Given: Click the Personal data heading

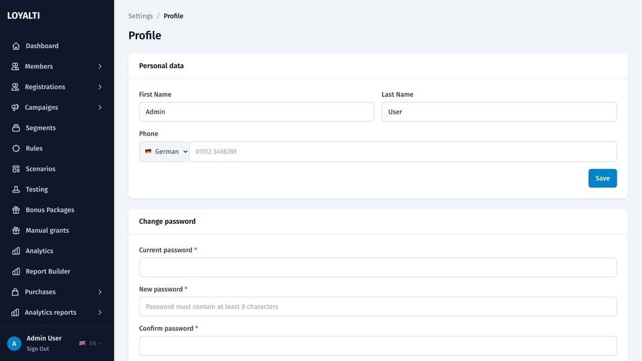Looking at the screenshot, I should pos(161,66).
